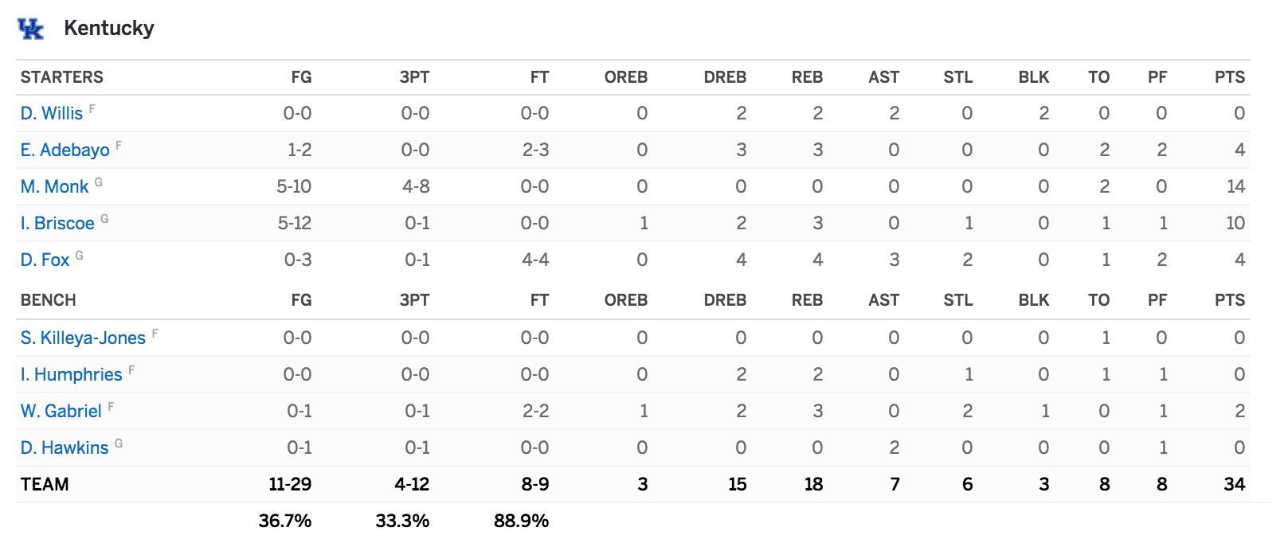Open the Kentucky team name heading
Viewport: 1284px width, 551px height.
[x=109, y=28]
